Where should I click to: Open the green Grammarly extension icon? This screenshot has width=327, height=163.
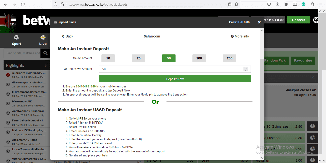(303, 4)
